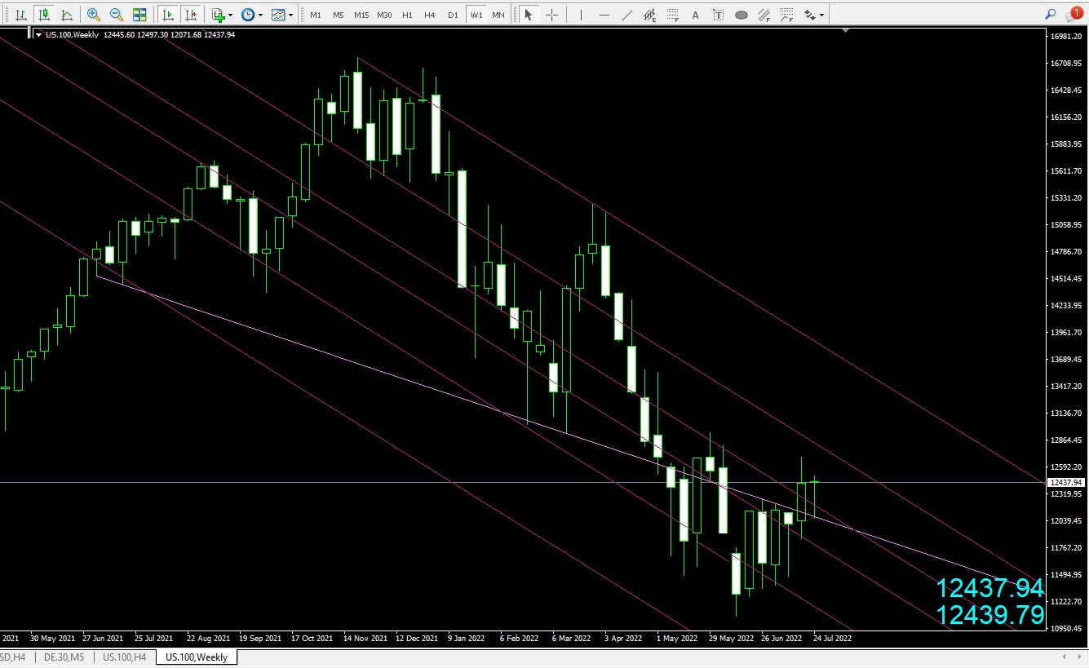The width and height of the screenshot is (1089, 668).
Task: Click the 9 Jan 2022 date label
Action: click(x=468, y=639)
